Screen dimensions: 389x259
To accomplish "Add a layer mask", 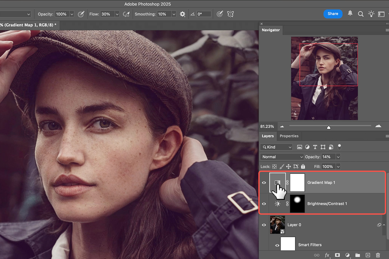I will 337,255.
